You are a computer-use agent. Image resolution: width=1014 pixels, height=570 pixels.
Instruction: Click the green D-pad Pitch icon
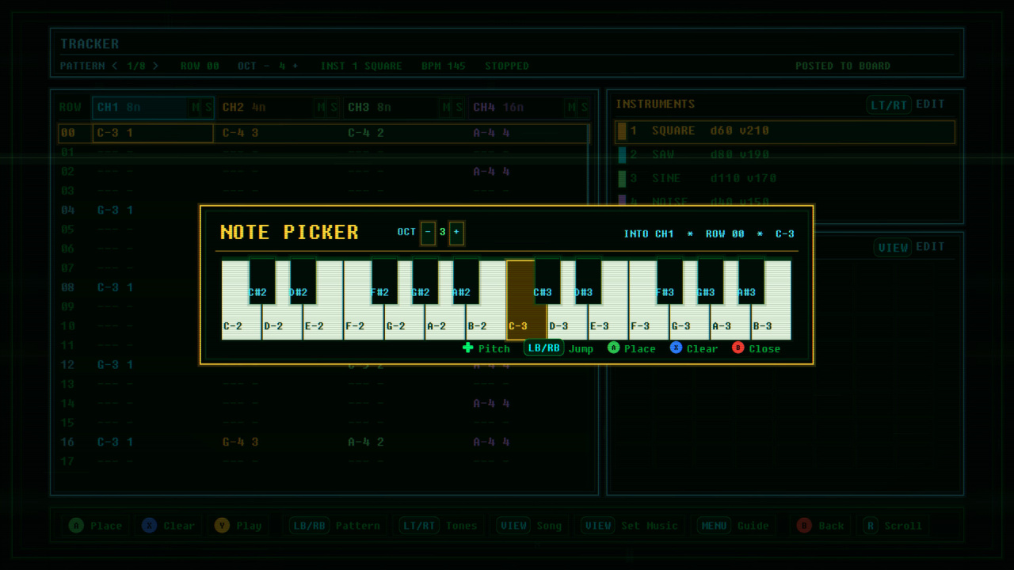tap(468, 348)
